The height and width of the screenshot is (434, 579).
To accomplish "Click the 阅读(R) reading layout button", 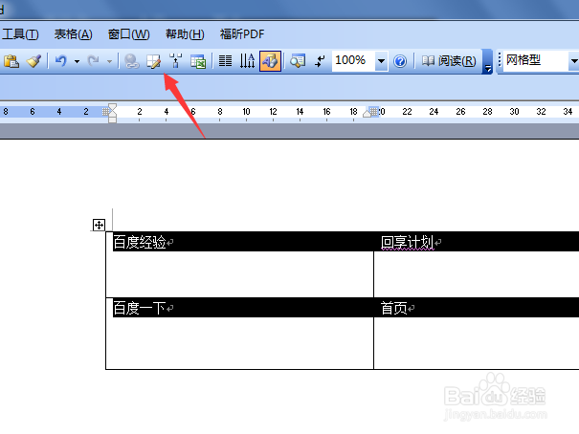I will tap(449, 61).
